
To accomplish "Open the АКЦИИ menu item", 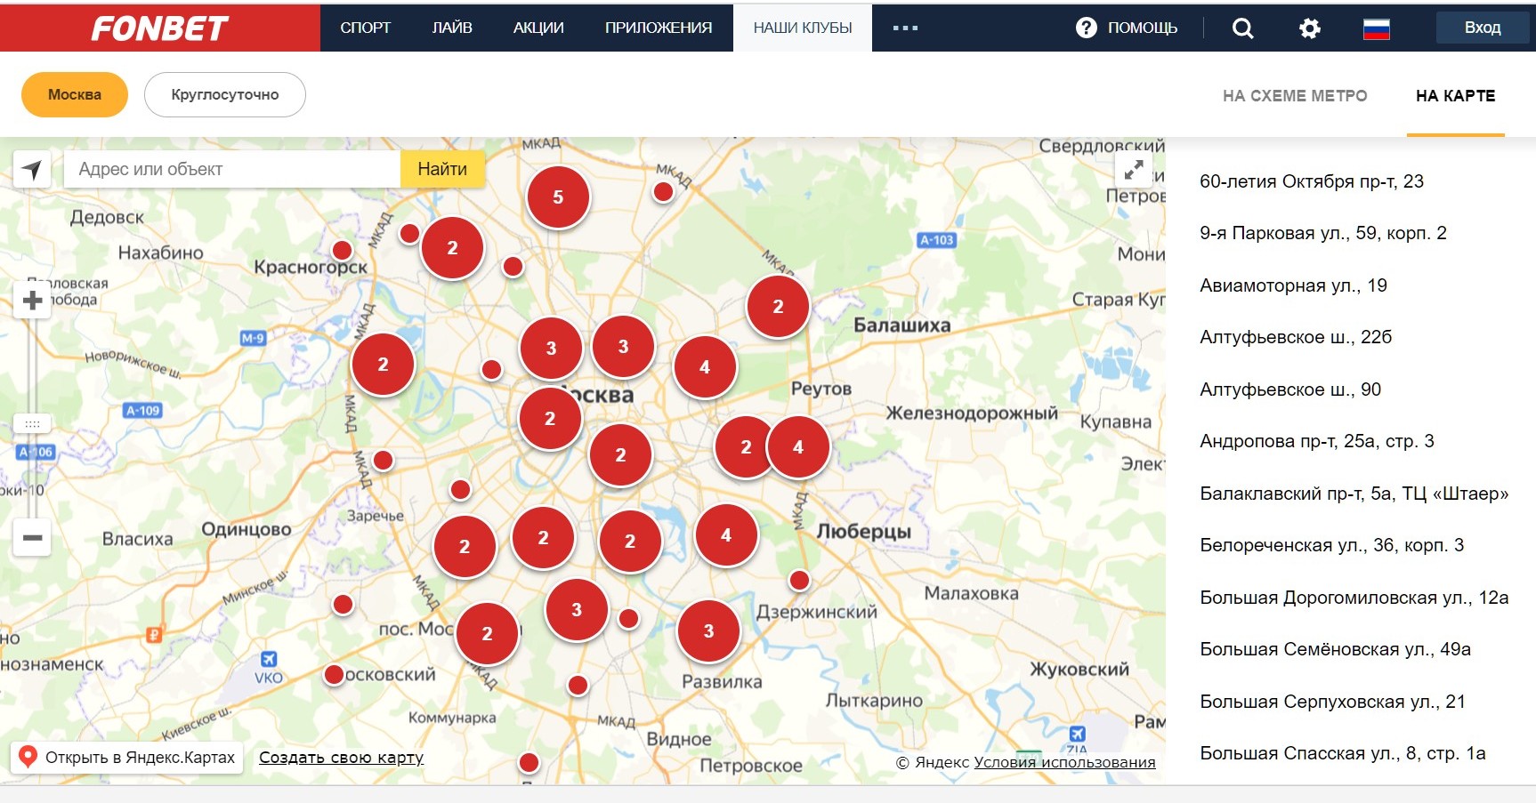I will (538, 28).
